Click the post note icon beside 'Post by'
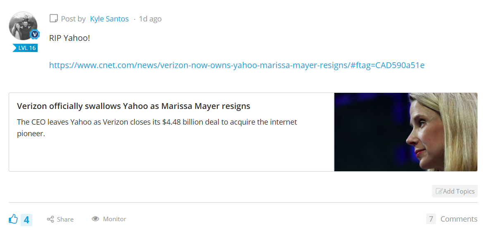The width and height of the screenshot is (486, 234). (x=54, y=18)
